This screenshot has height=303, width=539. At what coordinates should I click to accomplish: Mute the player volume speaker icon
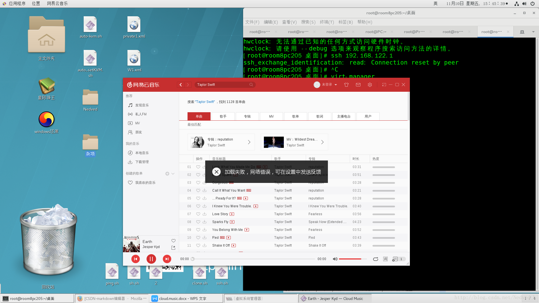coord(335,259)
